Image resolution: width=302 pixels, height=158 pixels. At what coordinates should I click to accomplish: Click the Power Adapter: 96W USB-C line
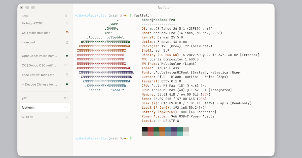click(179, 116)
